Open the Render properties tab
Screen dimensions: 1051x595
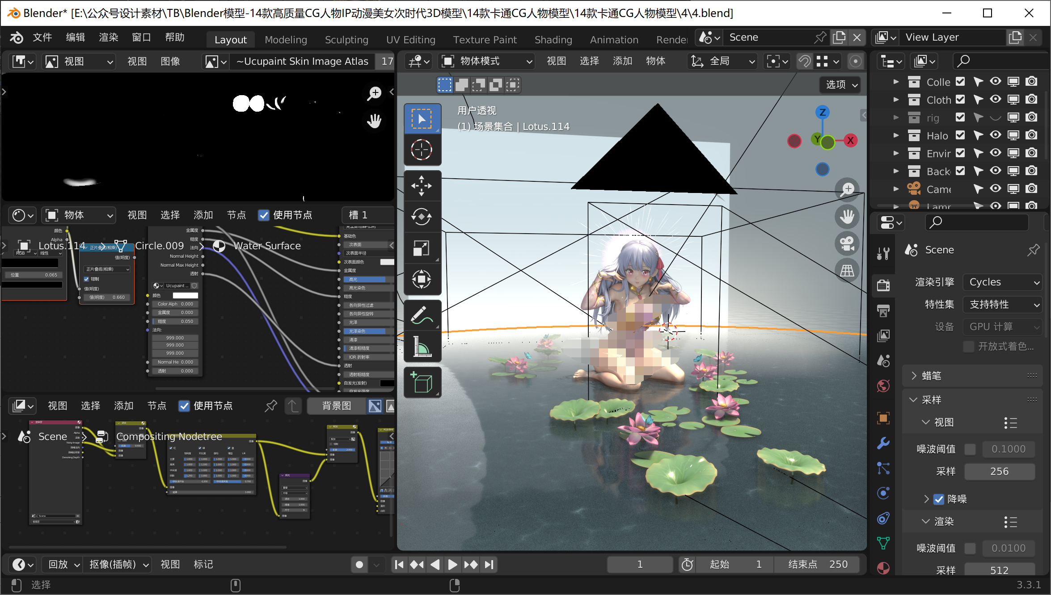[x=883, y=285]
